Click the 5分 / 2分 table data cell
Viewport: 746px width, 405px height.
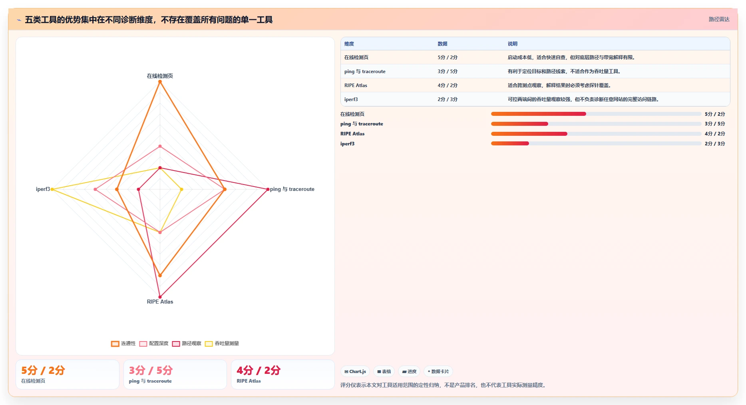click(x=469, y=58)
